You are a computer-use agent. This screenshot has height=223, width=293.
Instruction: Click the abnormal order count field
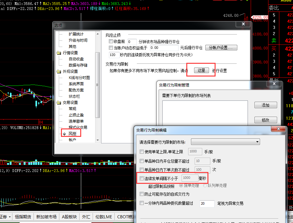207,203
